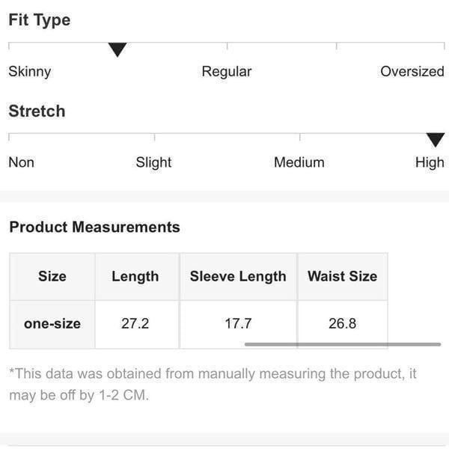This screenshot has height=449, width=449.
Task: Click the Slight stretch label
Action: tap(153, 162)
